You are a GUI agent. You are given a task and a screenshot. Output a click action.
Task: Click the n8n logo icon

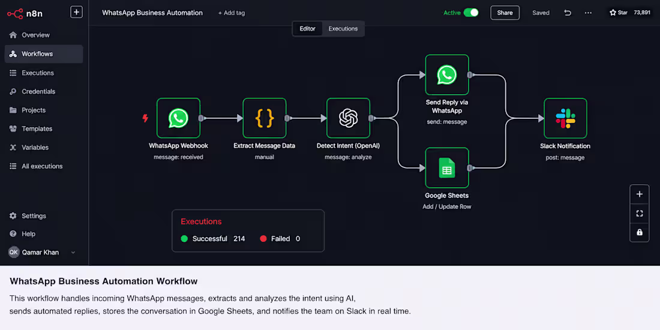click(15, 13)
